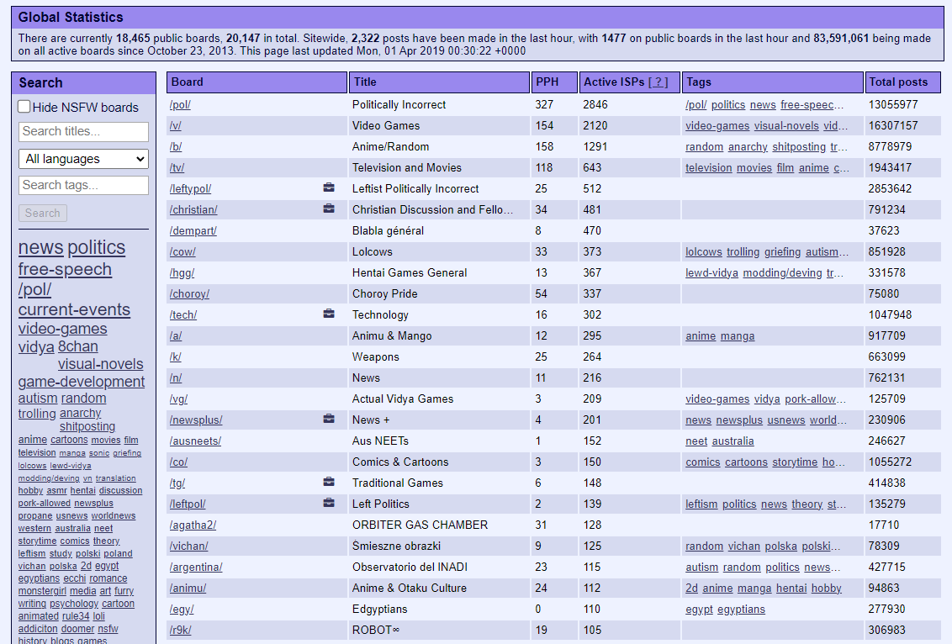Click briefcase icon beside /leftpol/ board

(329, 504)
